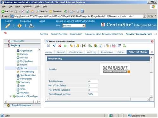Screen dimensions: 158x118
Task: Click breadcrumb scroll arrows beside Service: VersionService
Action: (155, 34)
